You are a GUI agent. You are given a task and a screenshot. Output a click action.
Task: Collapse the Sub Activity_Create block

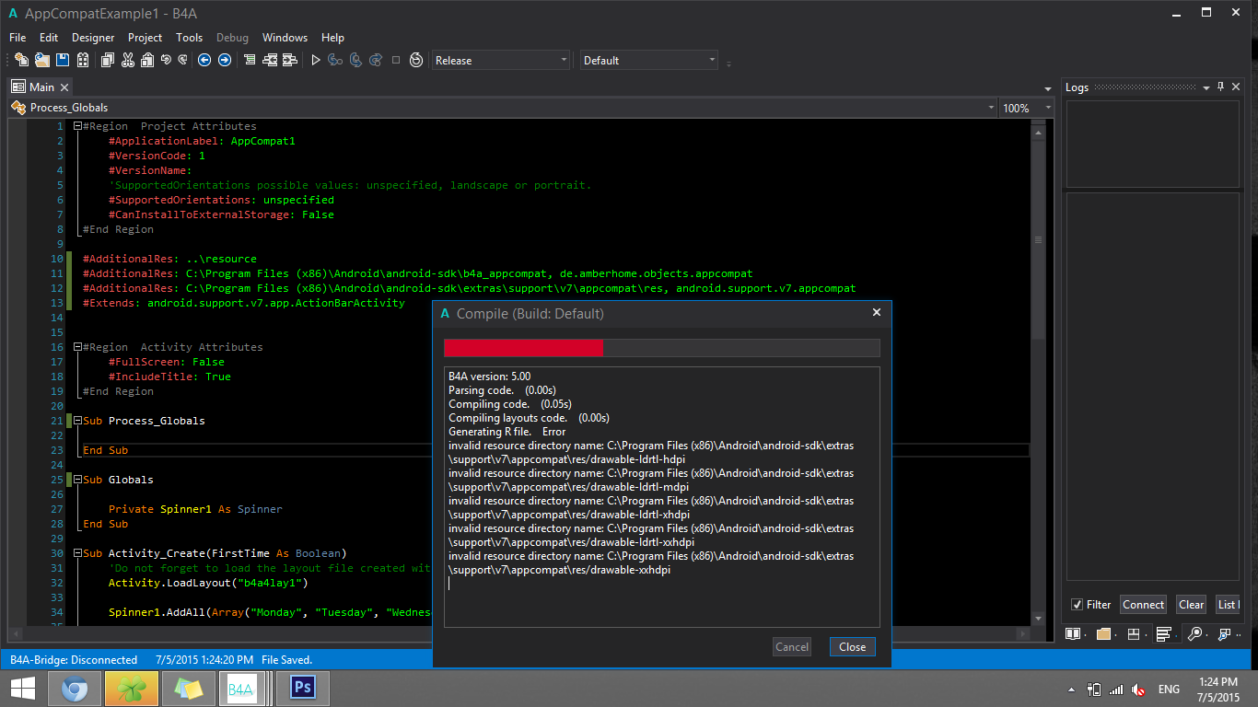[77, 553]
